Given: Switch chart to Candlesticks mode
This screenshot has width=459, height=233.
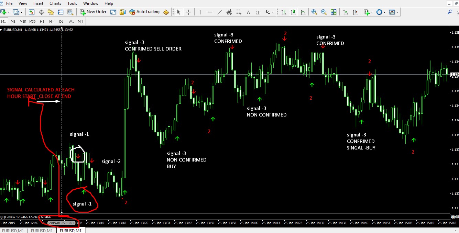Looking at the screenshot, I should point(293,12).
